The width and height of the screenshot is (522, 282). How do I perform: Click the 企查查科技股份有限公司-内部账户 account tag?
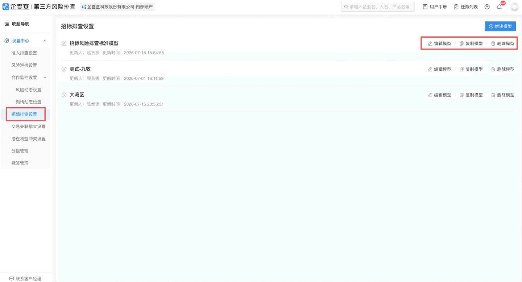(x=117, y=7)
